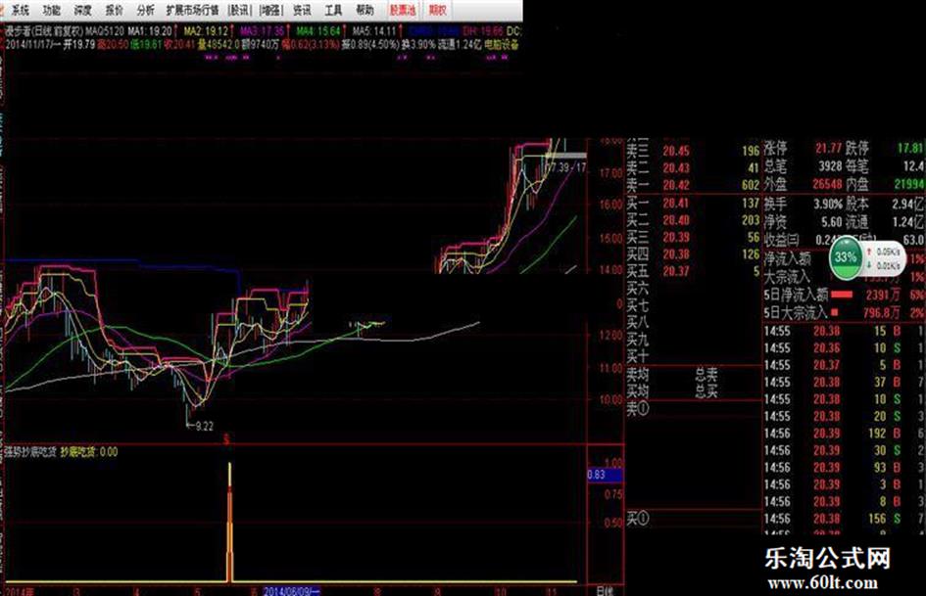Click the 强势抄底吃货 indicator name
The image size is (926, 596).
(30, 452)
